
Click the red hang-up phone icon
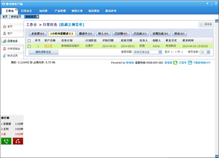click(18, 141)
